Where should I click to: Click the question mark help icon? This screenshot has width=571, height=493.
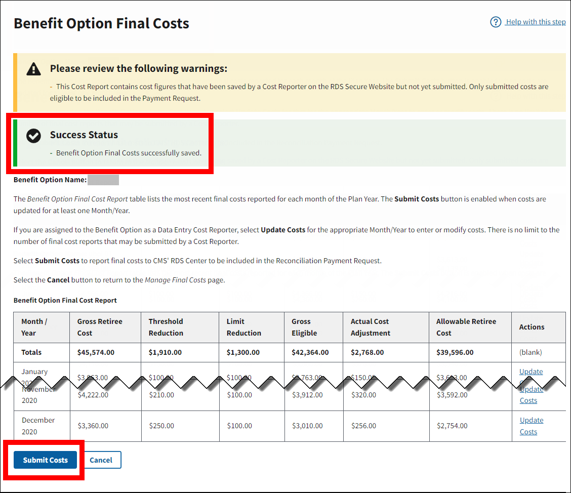click(x=496, y=22)
